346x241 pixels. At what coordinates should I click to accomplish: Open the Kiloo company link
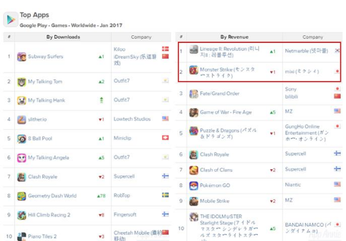pos(120,49)
